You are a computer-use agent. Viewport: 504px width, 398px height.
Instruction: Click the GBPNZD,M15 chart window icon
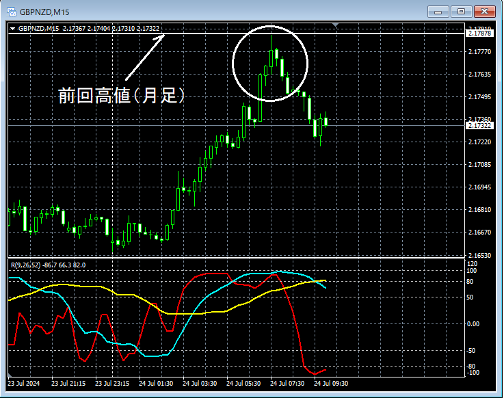(12, 12)
